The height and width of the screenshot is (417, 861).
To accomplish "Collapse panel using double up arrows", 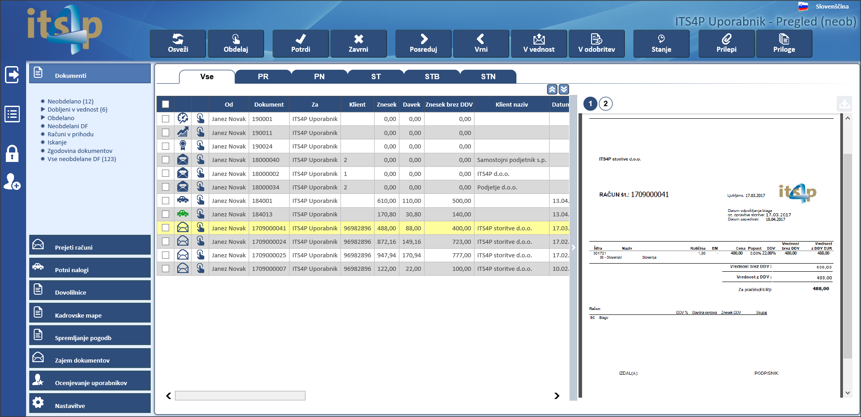I will [552, 89].
